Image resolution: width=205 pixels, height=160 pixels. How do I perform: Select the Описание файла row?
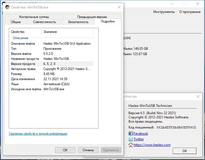(52, 44)
